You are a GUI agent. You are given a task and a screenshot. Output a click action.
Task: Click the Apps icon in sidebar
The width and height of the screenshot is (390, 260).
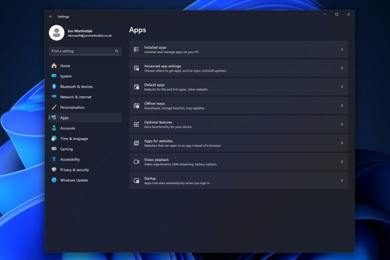click(x=54, y=118)
